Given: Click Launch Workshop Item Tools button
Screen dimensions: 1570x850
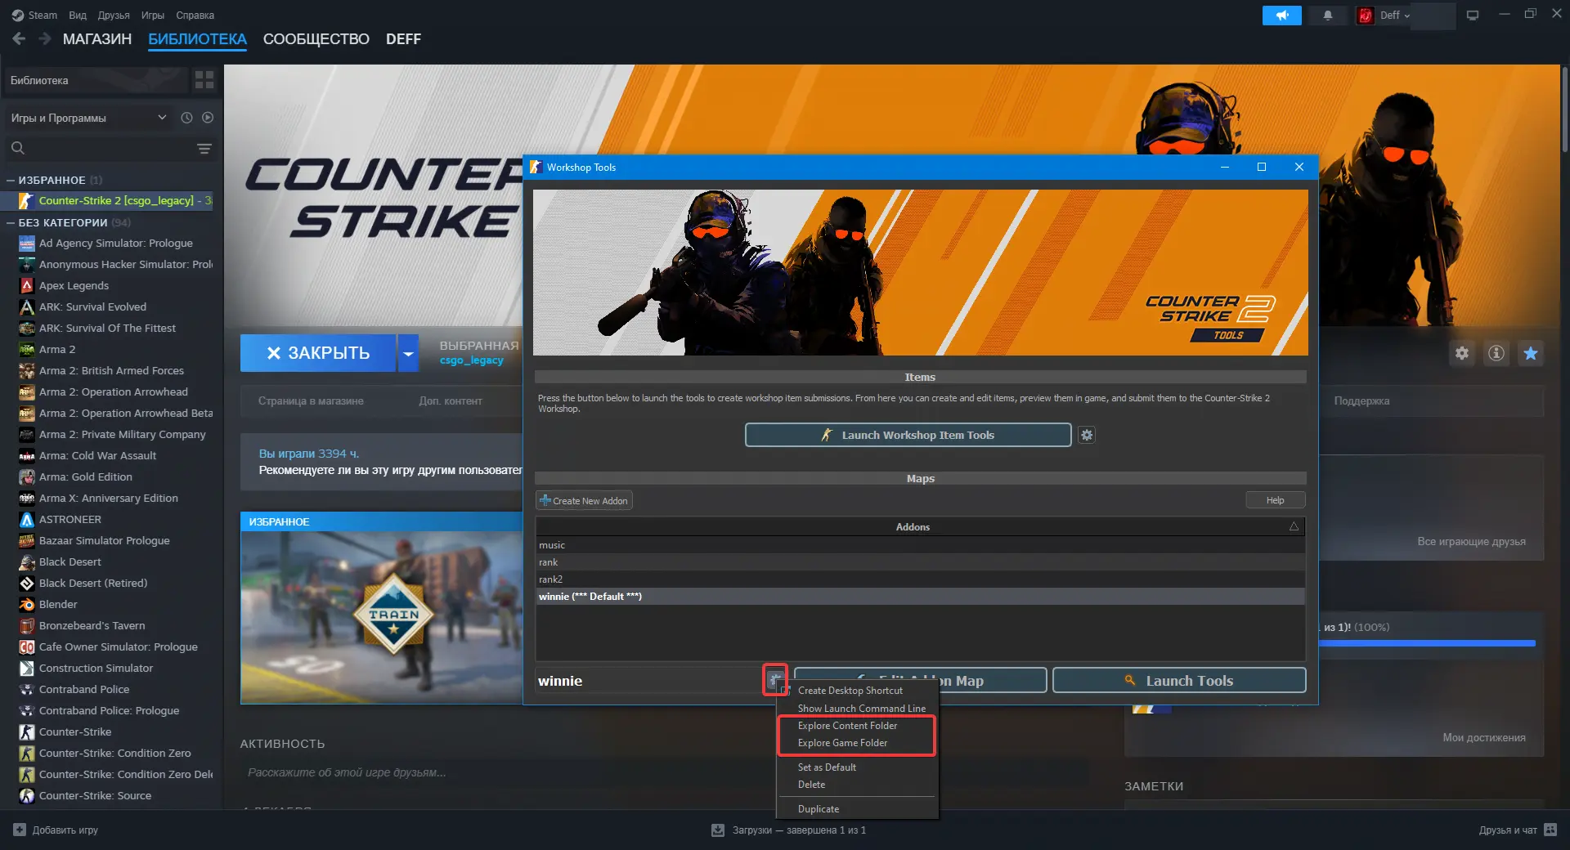Looking at the screenshot, I should coord(908,435).
